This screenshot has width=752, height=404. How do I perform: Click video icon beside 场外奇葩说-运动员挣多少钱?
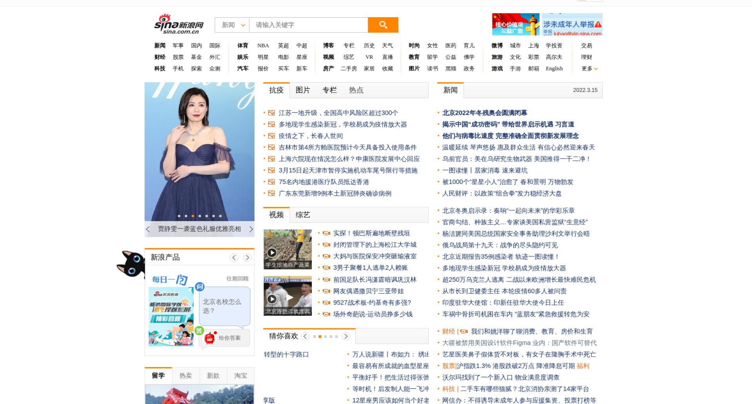coord(326,314)
